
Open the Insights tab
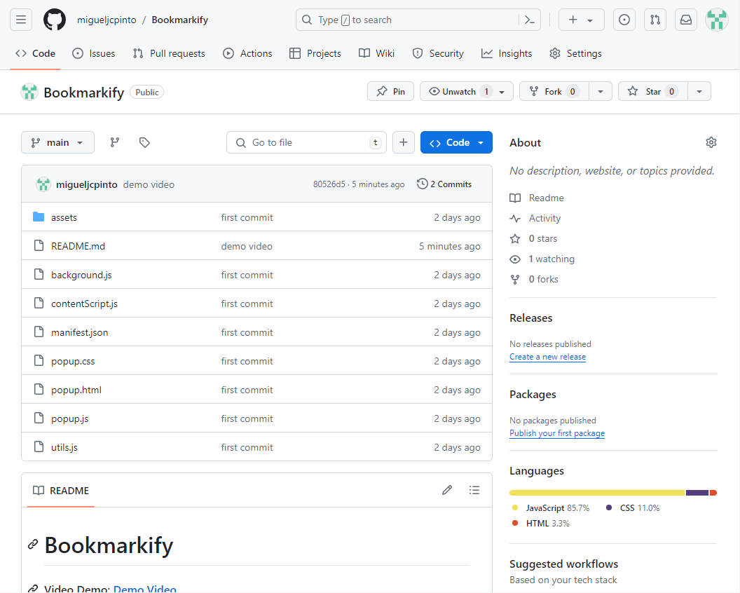click(x=507, y=53)
